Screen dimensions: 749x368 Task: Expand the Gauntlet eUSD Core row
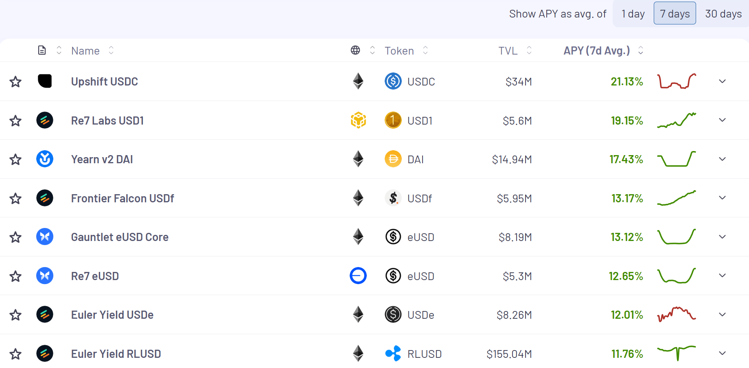tap(722, 237)
